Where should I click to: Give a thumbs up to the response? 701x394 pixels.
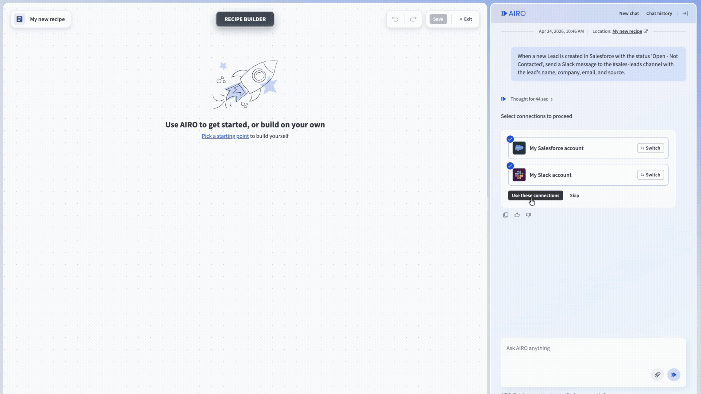tap(517, 215)
